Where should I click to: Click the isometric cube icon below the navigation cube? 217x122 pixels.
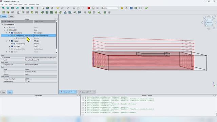(x=214, y=28)
